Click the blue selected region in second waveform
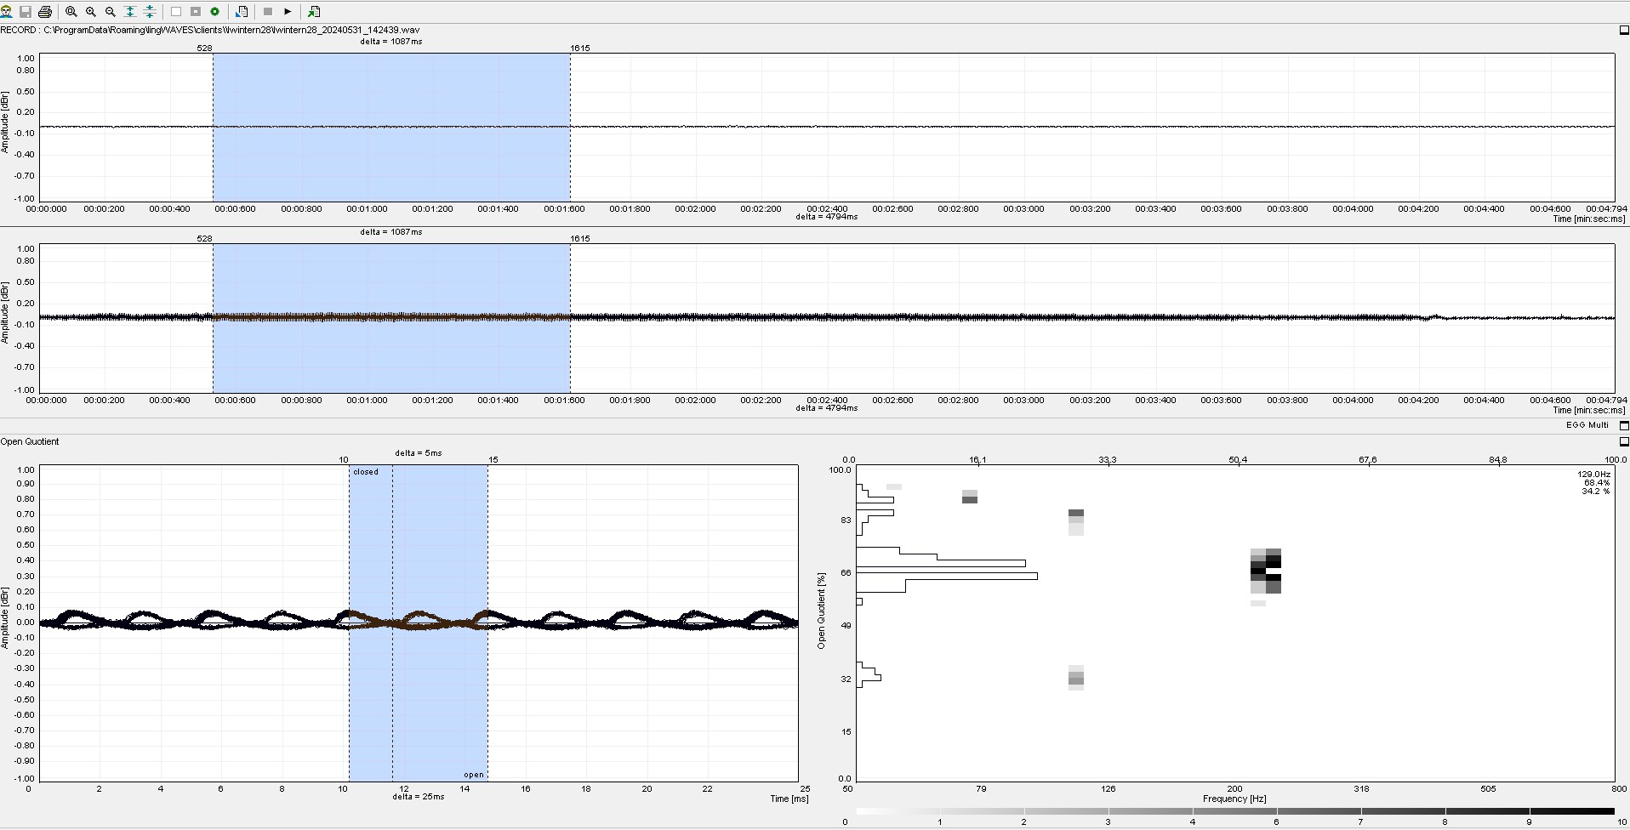This screenshot has height=830, width=1630. tap(391, 318)
